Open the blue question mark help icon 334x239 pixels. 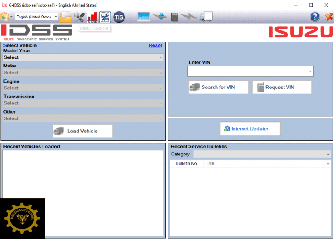click(315, 17)
